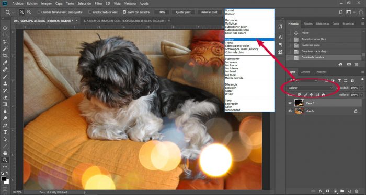This screenshot has height=195, width=366.
Task: Select the Eyedropper tool
Action: [5, 63]
